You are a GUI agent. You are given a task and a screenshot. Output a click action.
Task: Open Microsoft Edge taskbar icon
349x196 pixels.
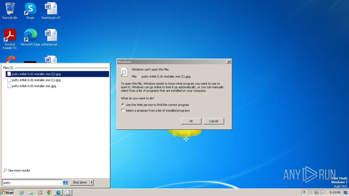coord(59,192)
